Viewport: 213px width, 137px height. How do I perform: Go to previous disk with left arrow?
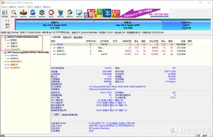pyautogui.click(x=6, y=21)
